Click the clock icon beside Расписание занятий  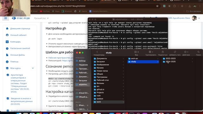pyautogui.click(x=7, y=48)
